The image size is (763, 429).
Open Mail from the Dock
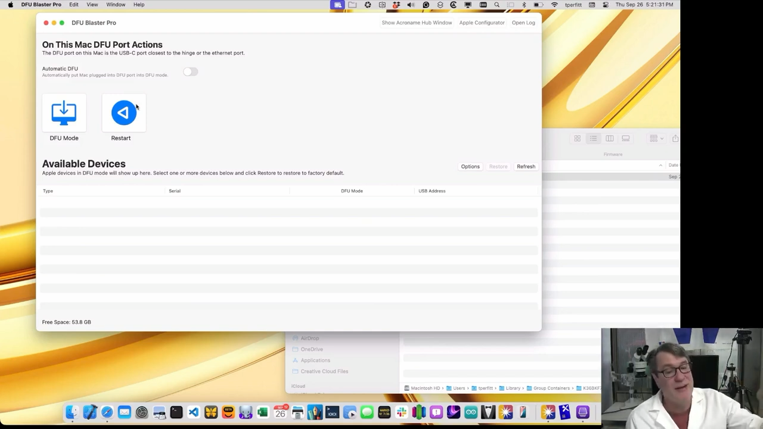tap(124, 412)
